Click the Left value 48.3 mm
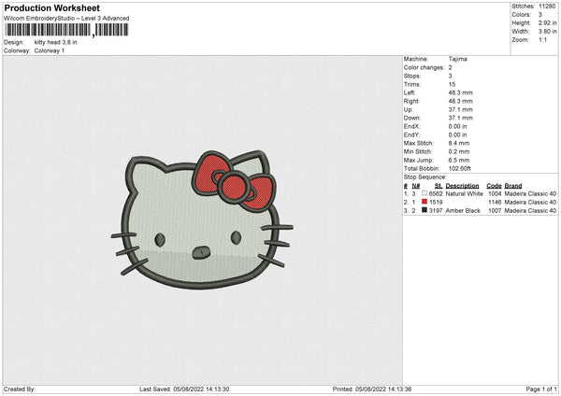561x396 pixels. tap(460, 92)
